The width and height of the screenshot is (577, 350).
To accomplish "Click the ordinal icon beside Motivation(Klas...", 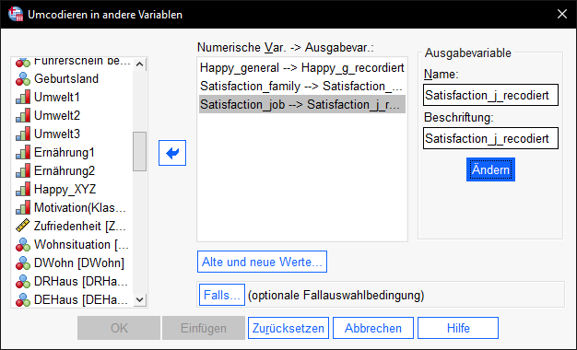I will (x=23, y=207).
